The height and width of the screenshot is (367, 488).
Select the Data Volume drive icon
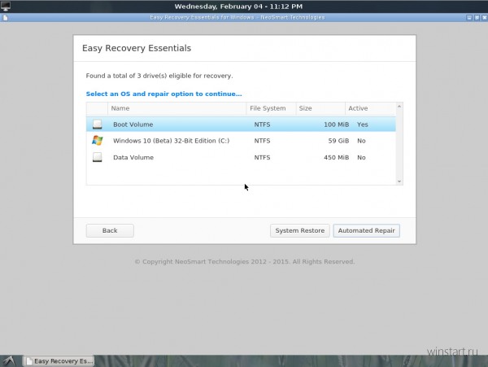click(x=97, y=157)
